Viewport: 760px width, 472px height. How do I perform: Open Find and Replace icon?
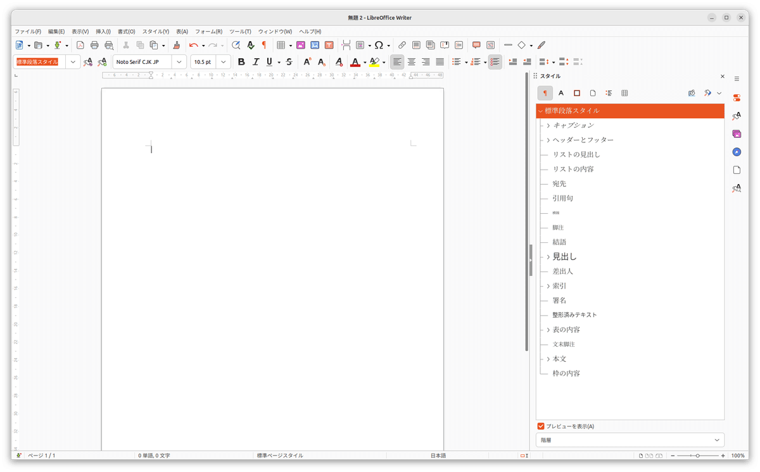236,45
